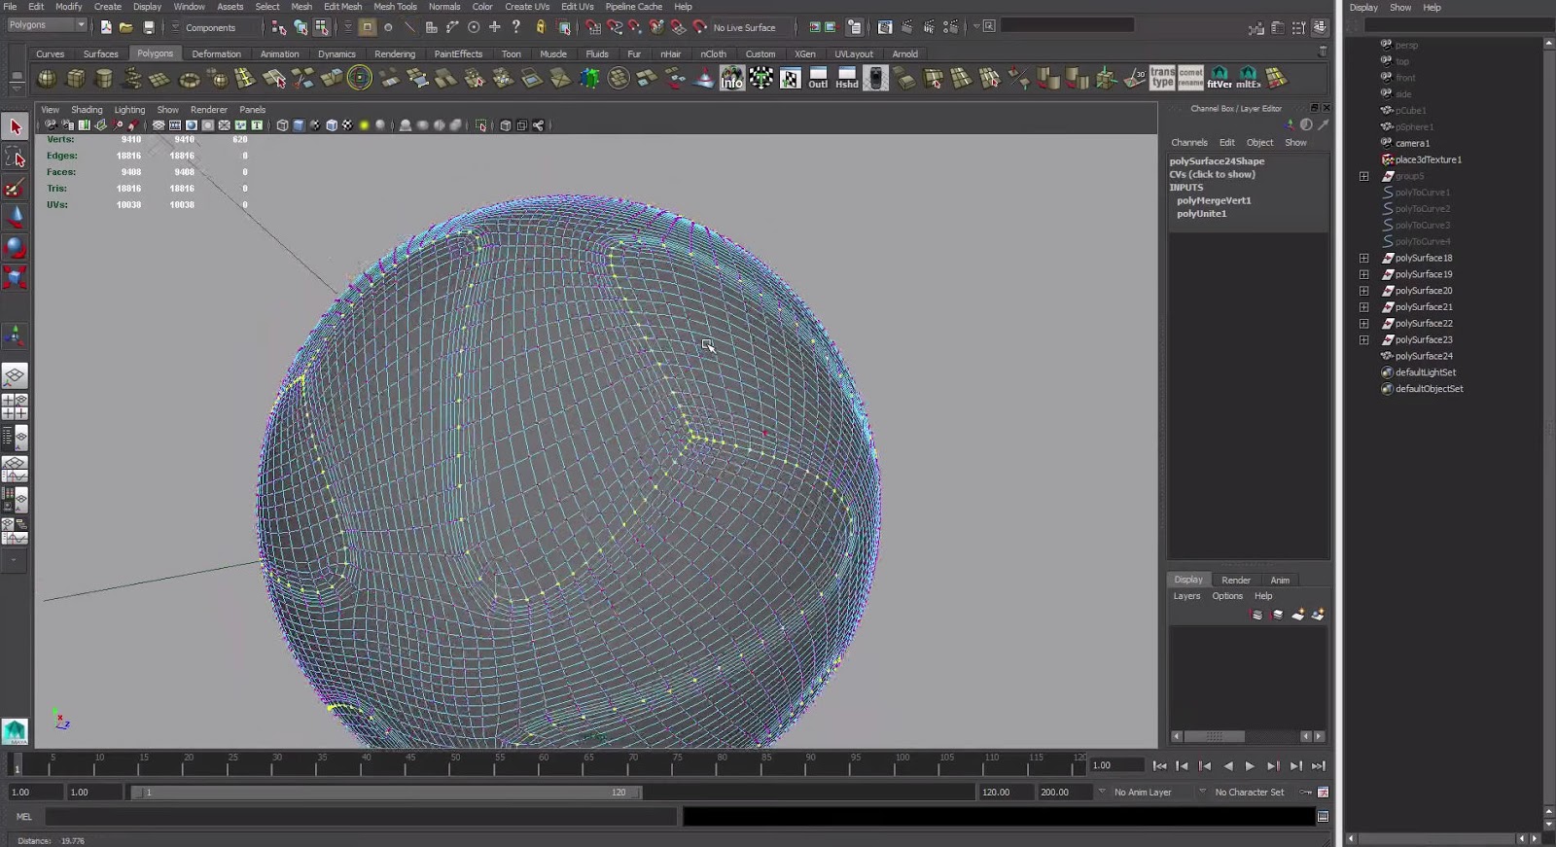Go to start of playback range
Image resolution: width=1556 pixels, height=847 pixels.
[1159, 766]
